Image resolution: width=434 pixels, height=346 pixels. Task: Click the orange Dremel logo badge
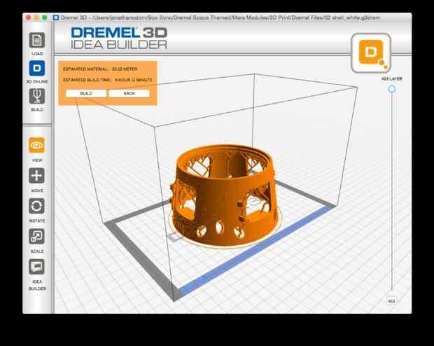pyautogui.click(x=371, y=53)
